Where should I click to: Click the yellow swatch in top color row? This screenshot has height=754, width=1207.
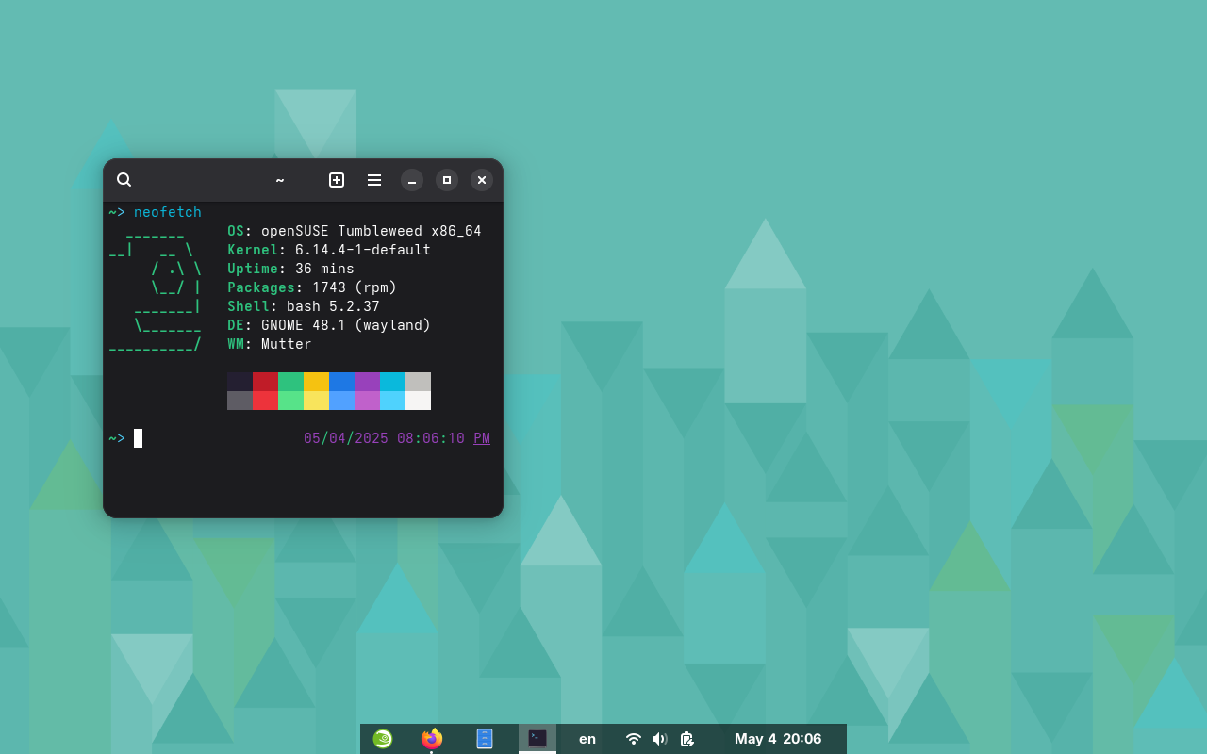tap(316, 382)
